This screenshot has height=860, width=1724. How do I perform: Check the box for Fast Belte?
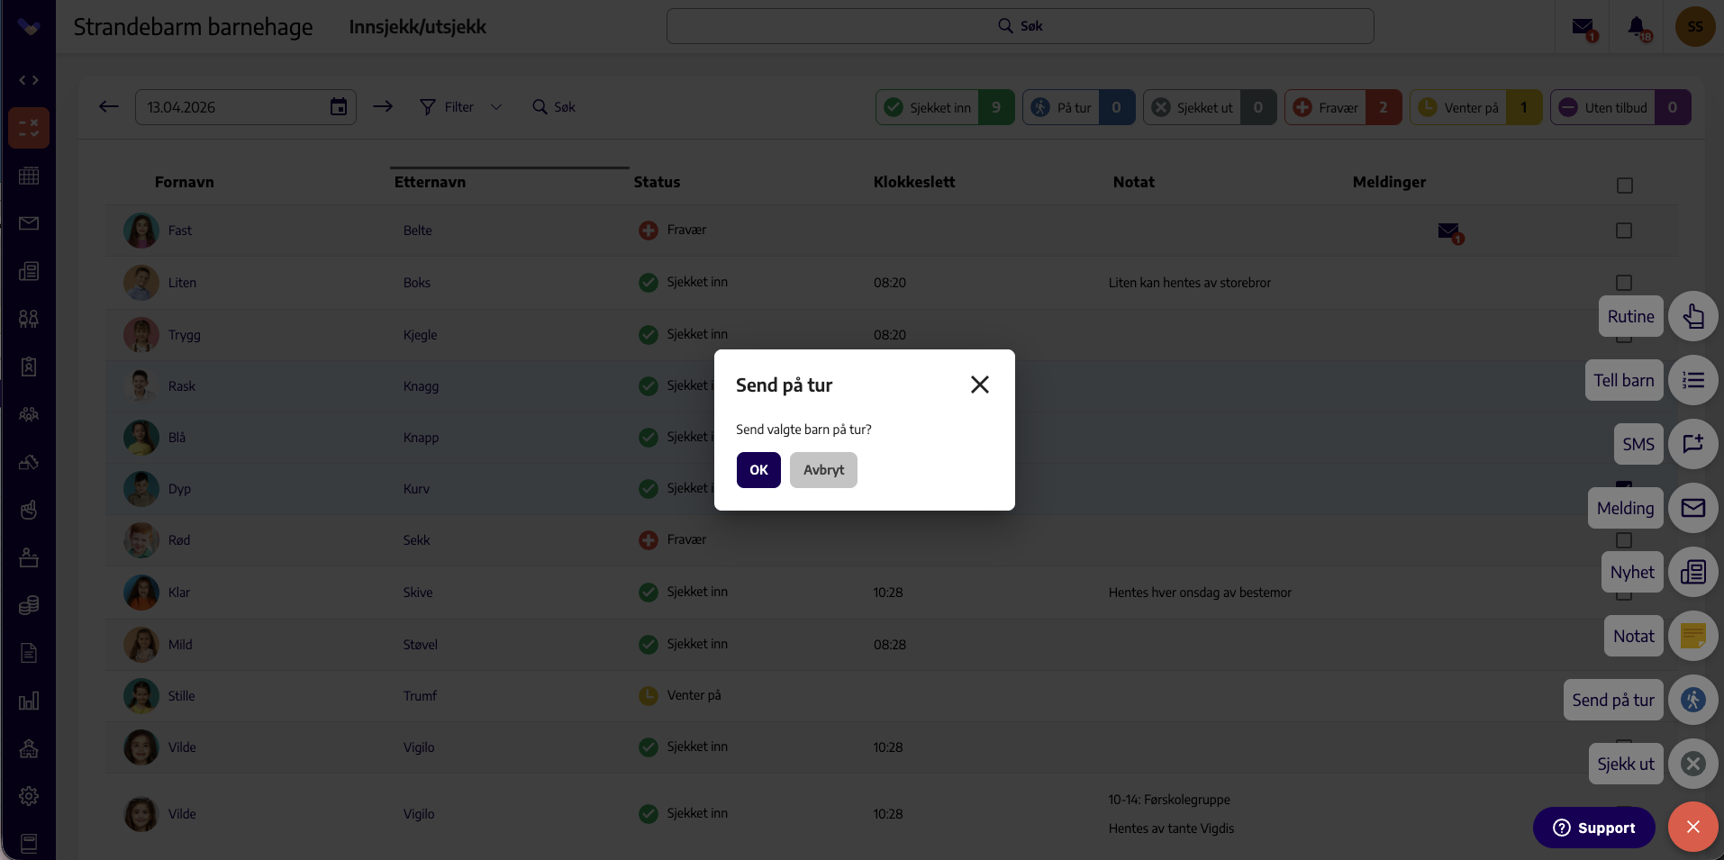point(1623,231)
